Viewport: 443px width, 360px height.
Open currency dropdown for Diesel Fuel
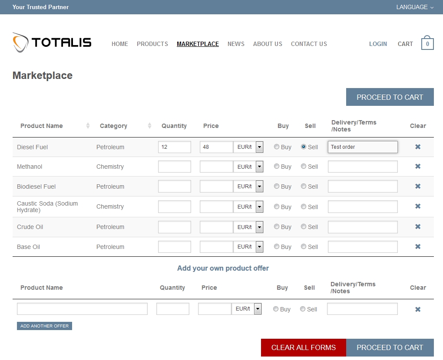[259, 147]
